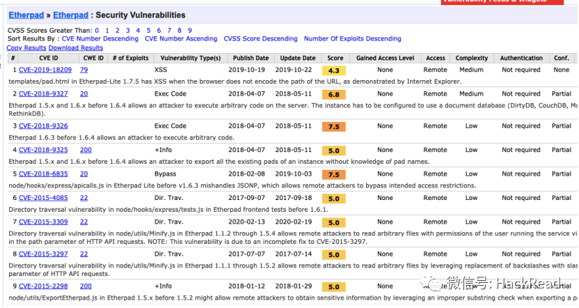Click the # of Exploits column header

pyautogui.click(x=130, y=58)
